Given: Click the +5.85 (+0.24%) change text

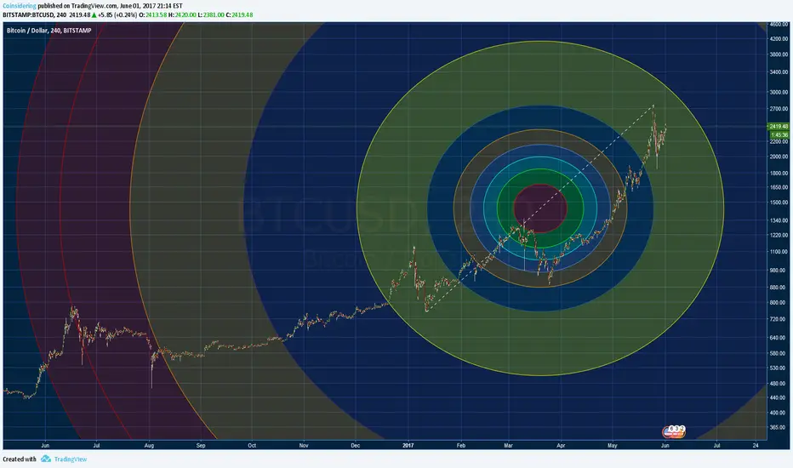Looking at the screenshot, I should (x=117, y=15).
